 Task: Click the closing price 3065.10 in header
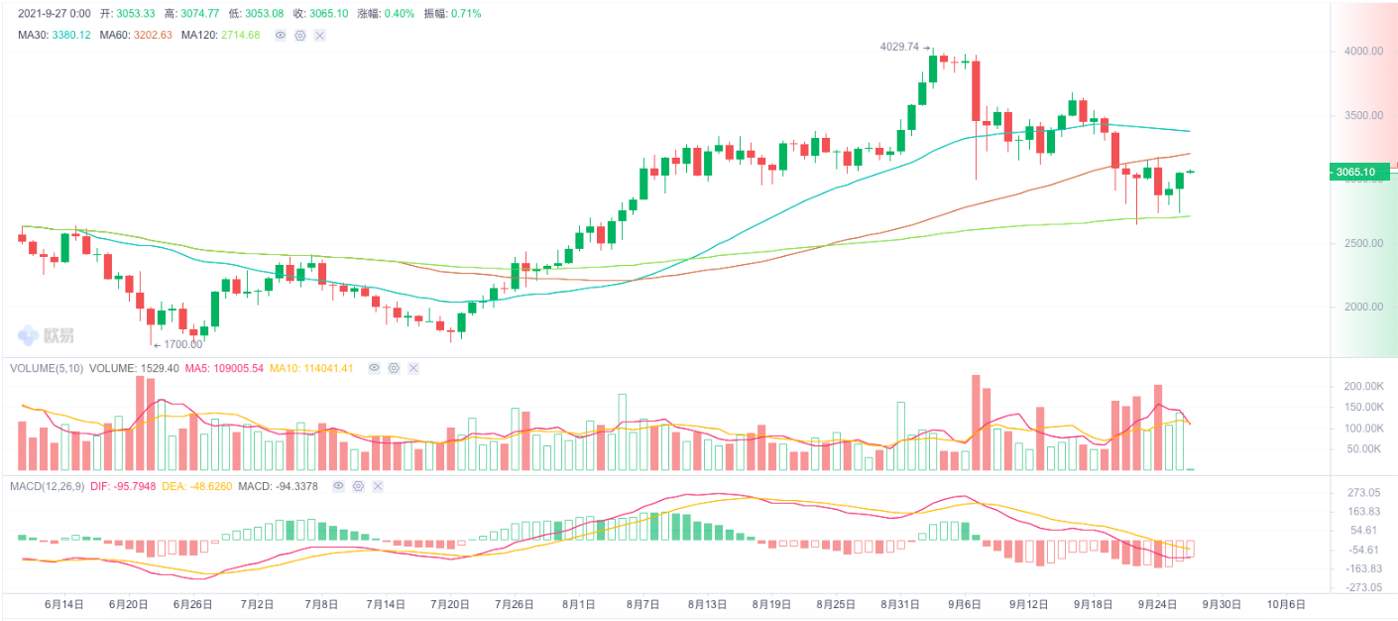tap(328, 14)
